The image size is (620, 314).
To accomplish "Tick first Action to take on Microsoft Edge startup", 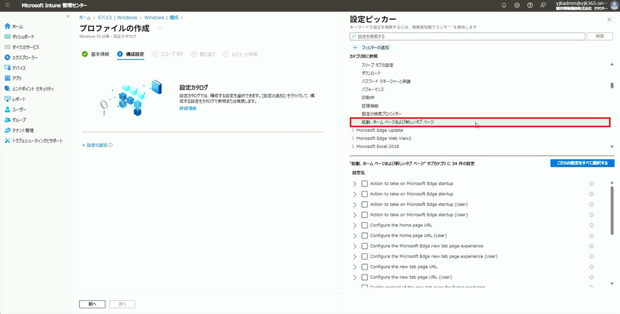I will [x=365, y=183].
